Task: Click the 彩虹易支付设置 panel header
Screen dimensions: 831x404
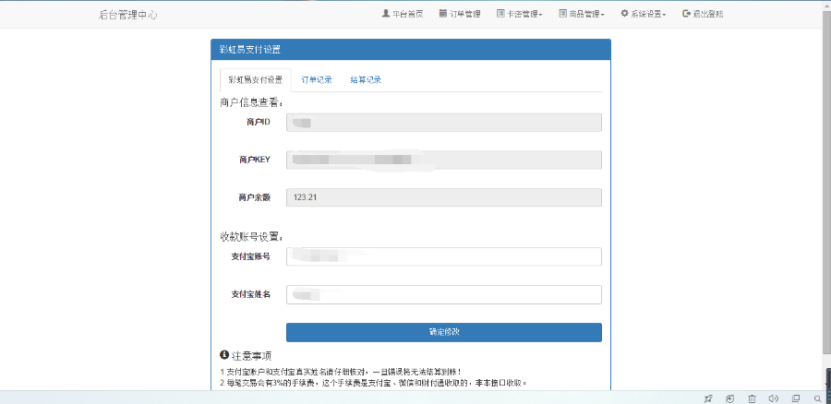Action: pos(411,50)
